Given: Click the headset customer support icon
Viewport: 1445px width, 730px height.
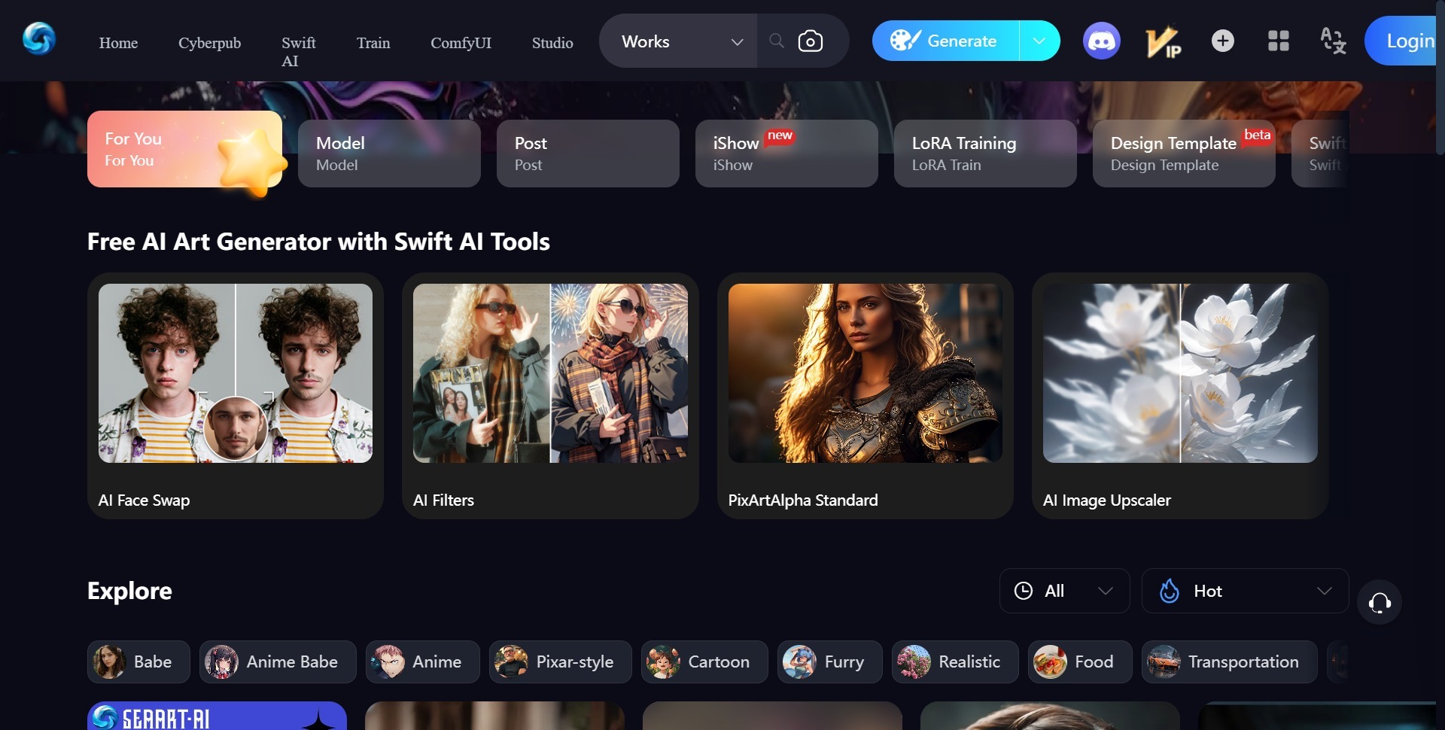Looking at the screenshot, I should [x=1379, y=603].
